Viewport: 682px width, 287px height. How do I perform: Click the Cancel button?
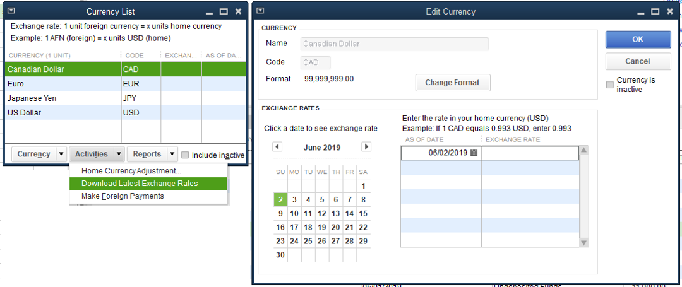click(638, 61)
